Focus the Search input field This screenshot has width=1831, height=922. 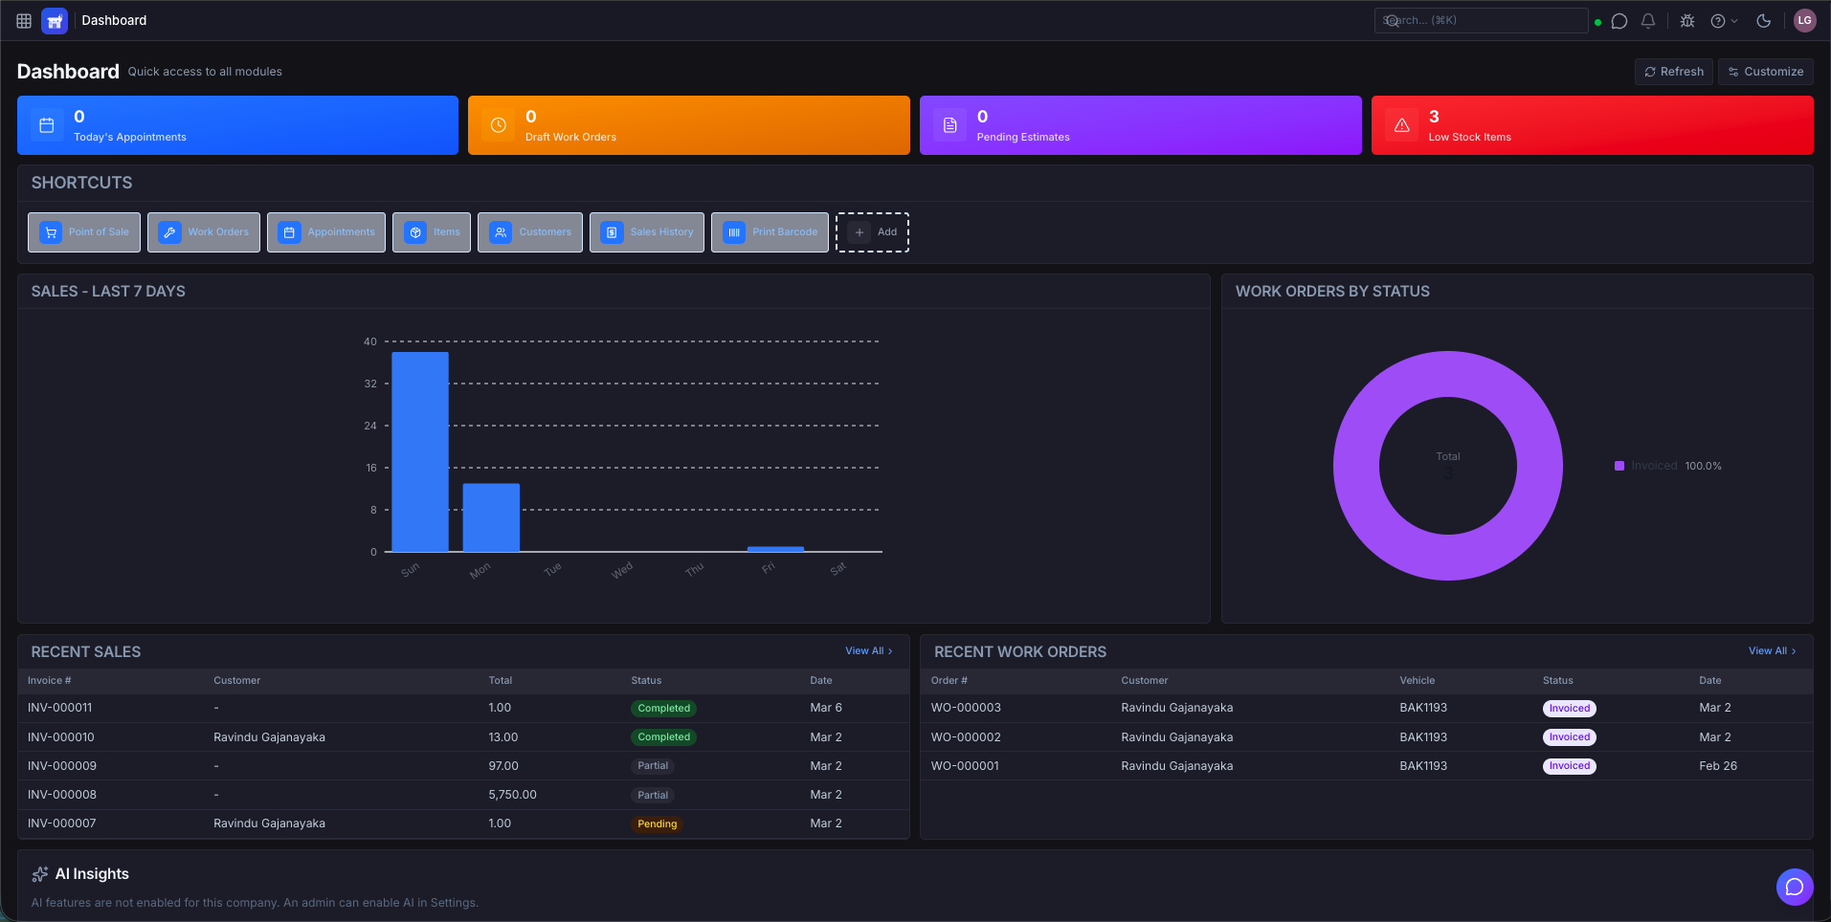(x=1482, y=20)
